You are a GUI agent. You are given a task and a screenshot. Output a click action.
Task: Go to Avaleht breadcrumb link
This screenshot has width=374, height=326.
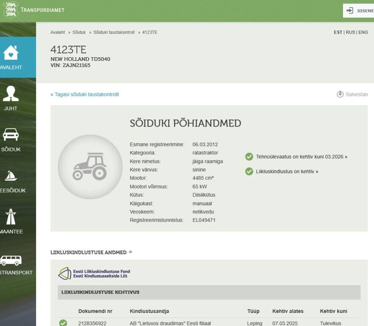tap(57, 32)
